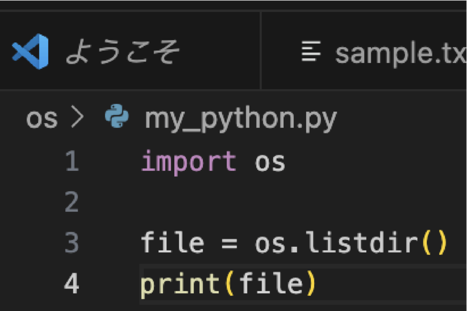This screenshot has width=467, height=311.
Task: Select line number 2 in the gutter
Action: [72, 202]
